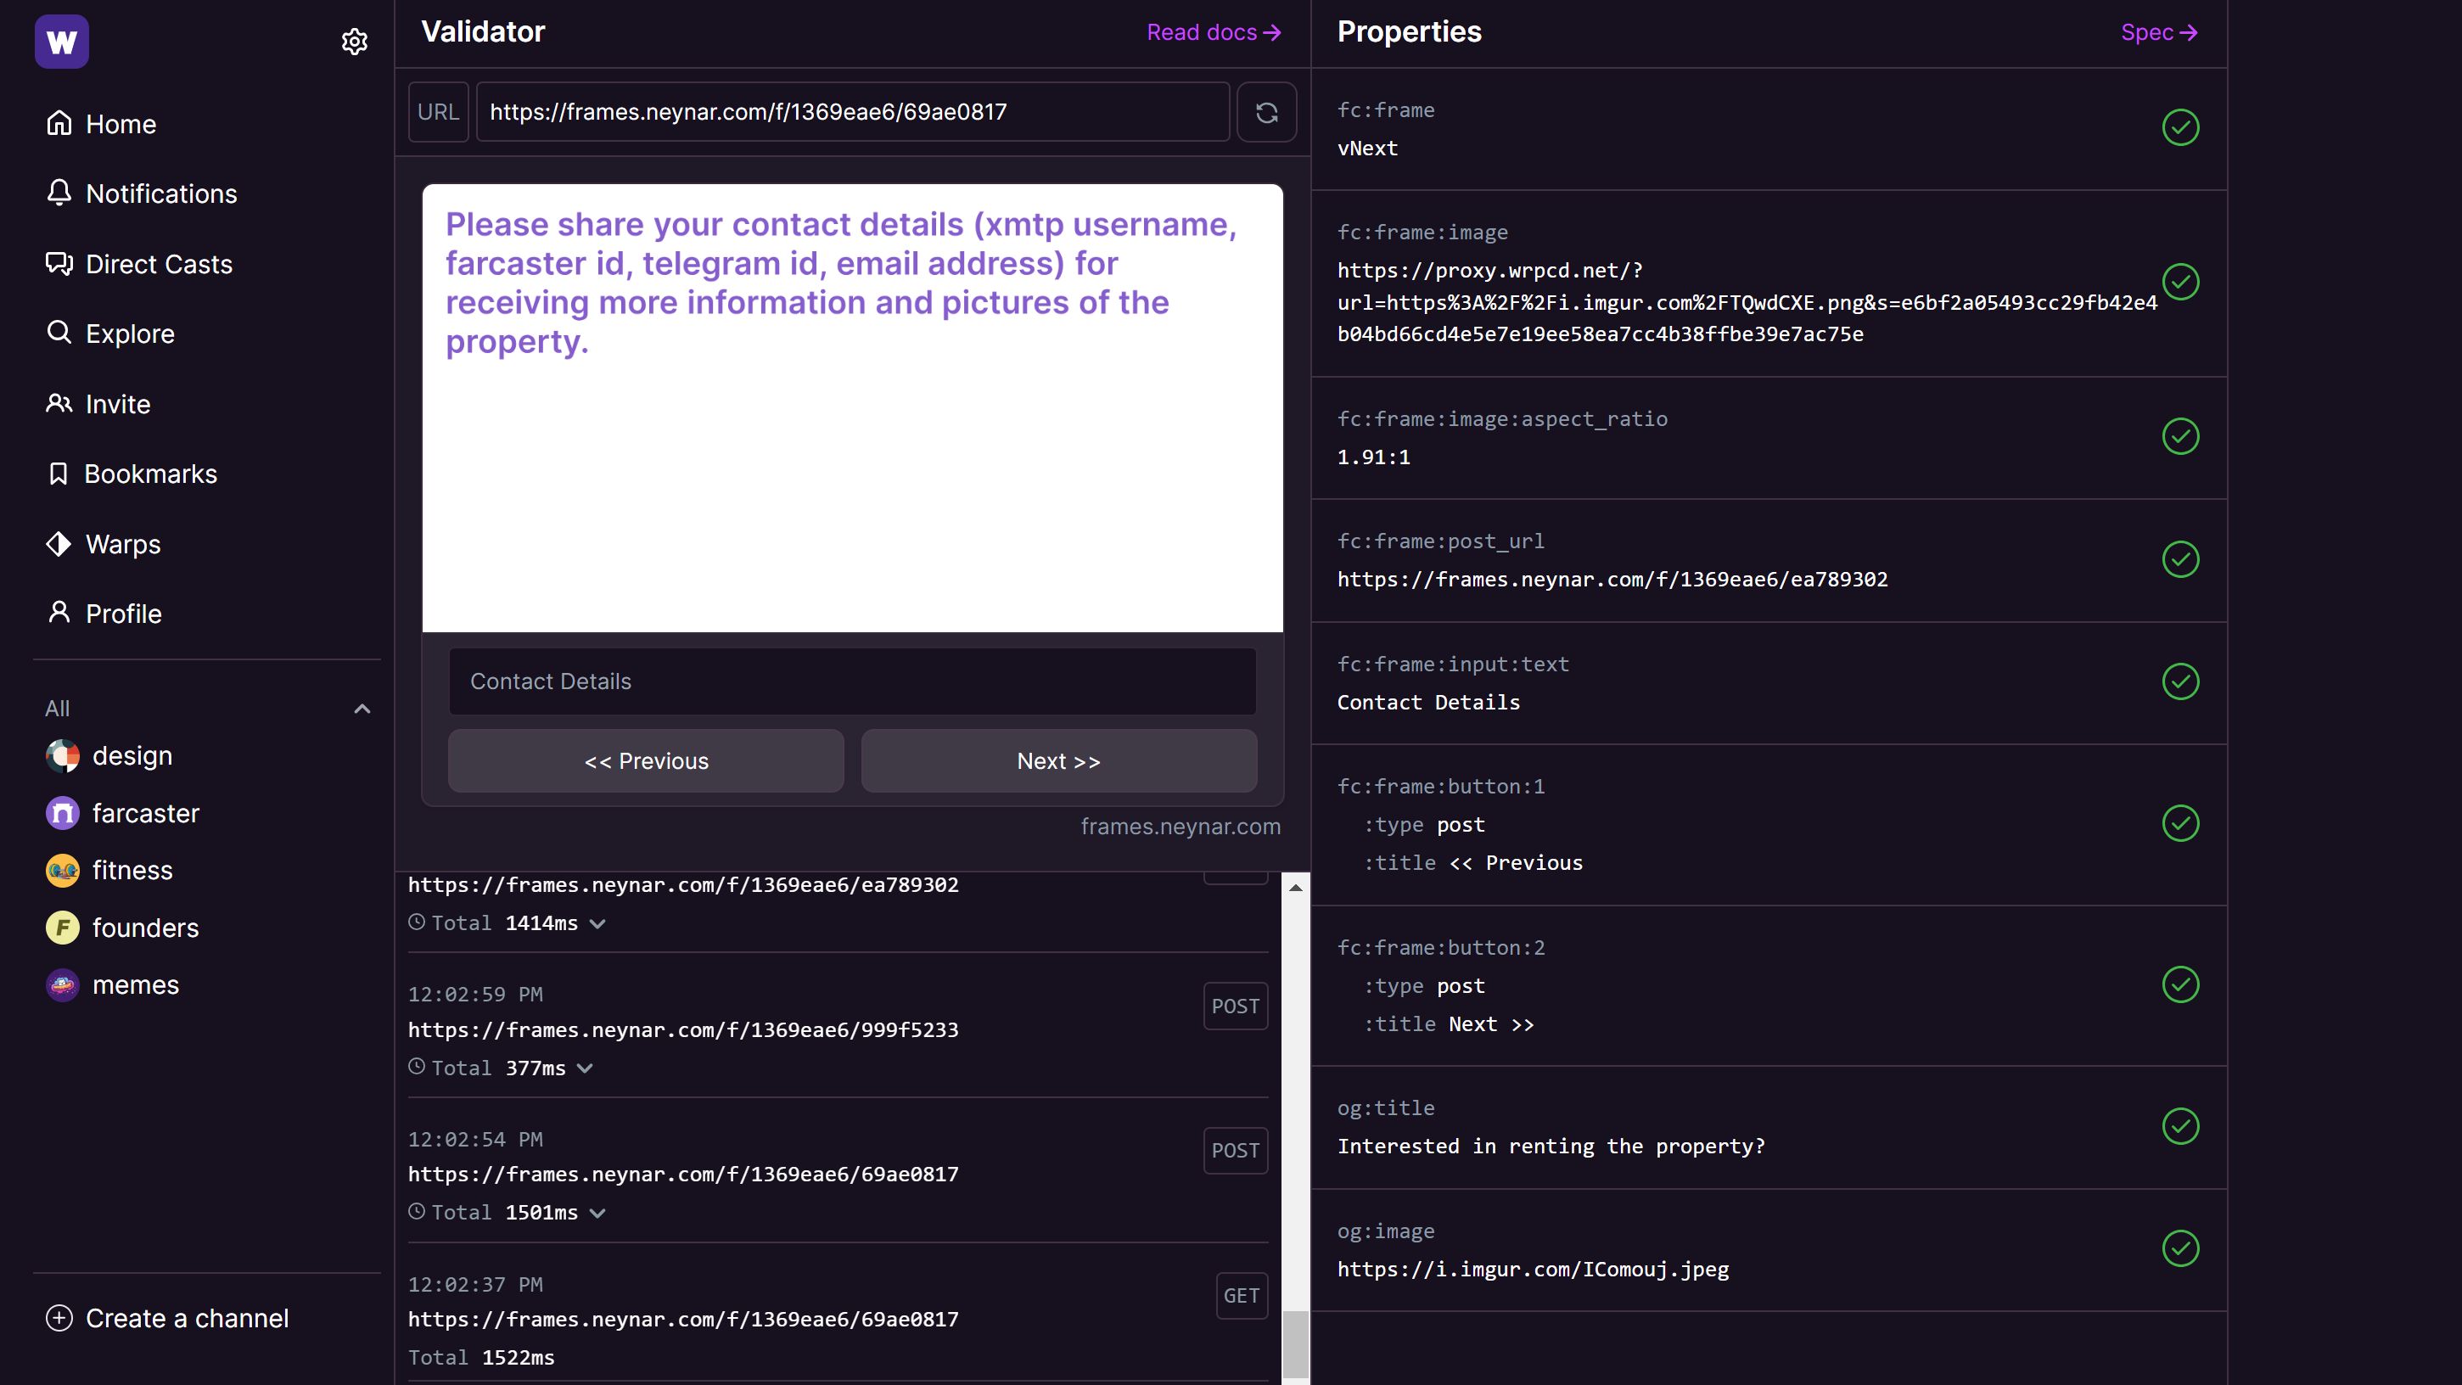Click the Notifications bell icon
2462x1385 pixels.
[59, 194]
